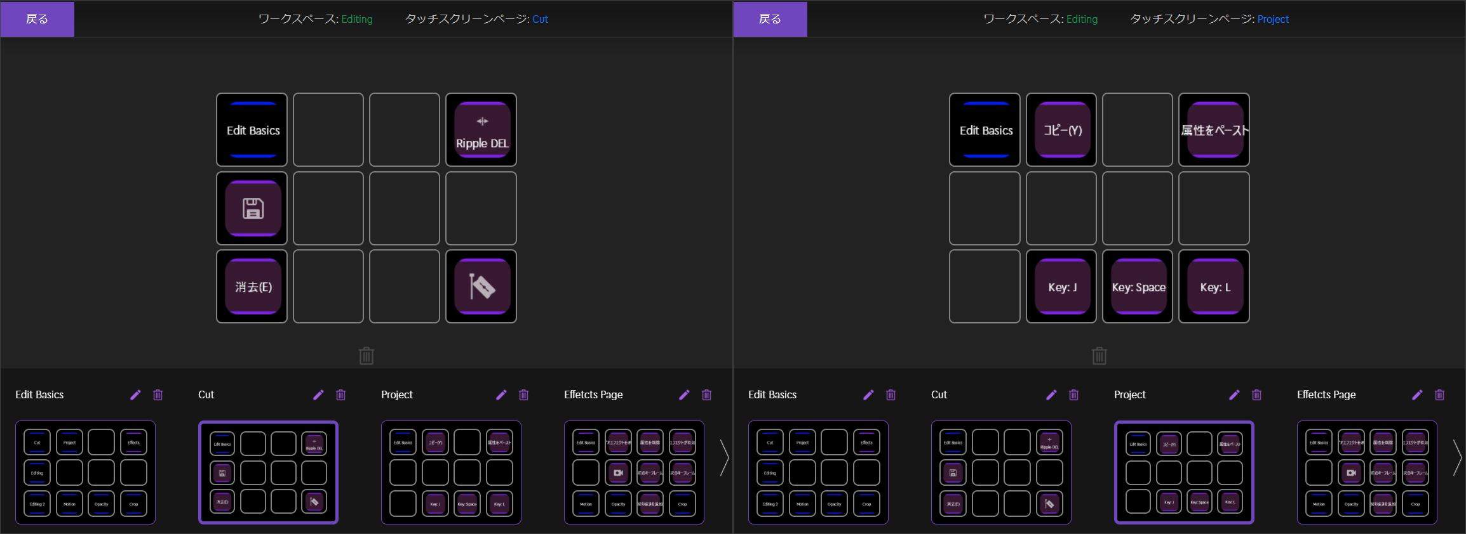Image resolution: width=1466 pixels, height=534 pixels.
Task: Open Cut page thumbnail in left panel
Action: point(268,472)
